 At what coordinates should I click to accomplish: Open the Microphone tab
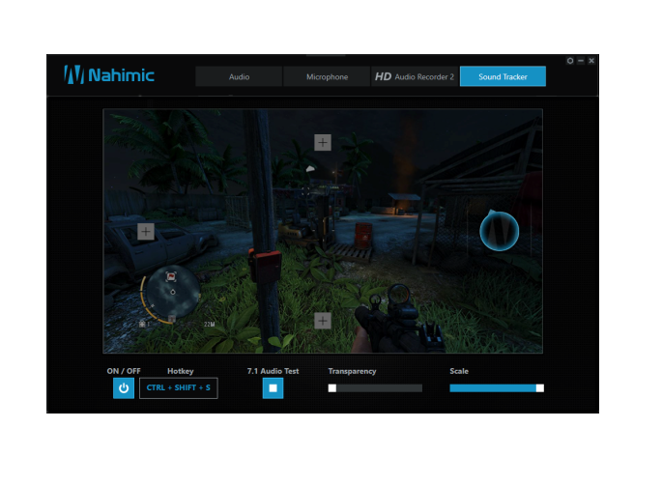[327, 76]
